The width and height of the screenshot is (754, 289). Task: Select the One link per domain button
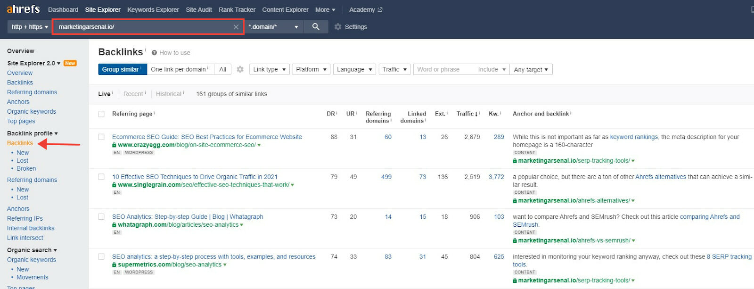[x=180, y=69]
